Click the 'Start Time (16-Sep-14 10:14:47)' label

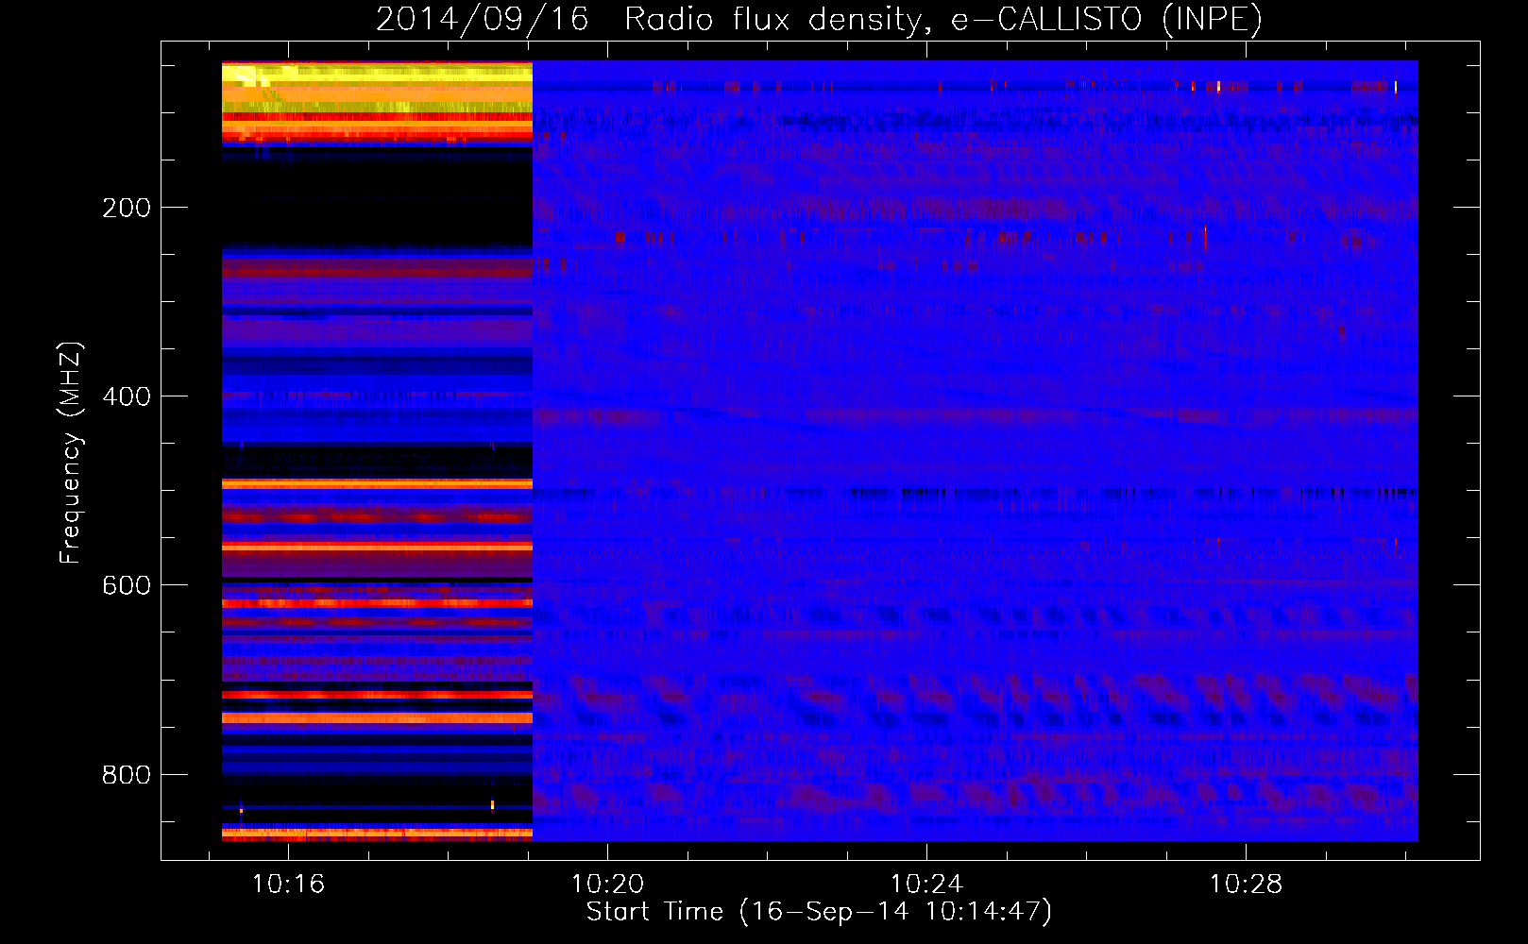pyautogui.click(x=819, y=912)
